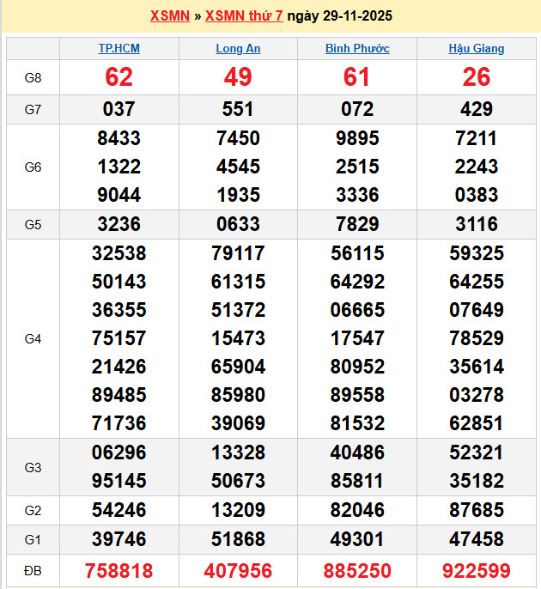This screenshot has height=589, width=541.
Task: Select G7 number 072 under Bình Phước
Action: point(357,109)
